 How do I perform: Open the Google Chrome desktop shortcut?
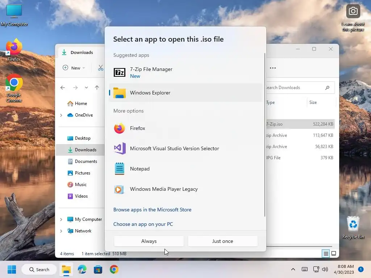14,88
